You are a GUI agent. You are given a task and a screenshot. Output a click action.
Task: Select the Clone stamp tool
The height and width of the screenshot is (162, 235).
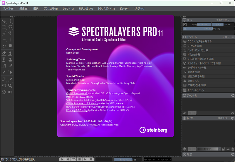(10, 59)
